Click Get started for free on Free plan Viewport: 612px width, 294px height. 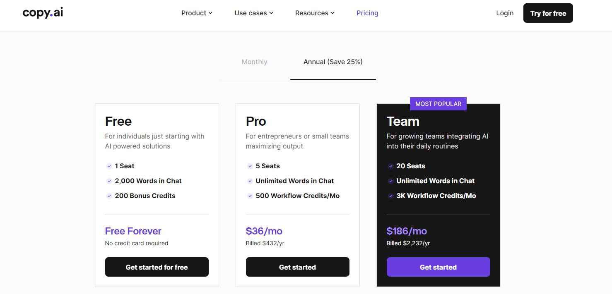pos(157,267)
